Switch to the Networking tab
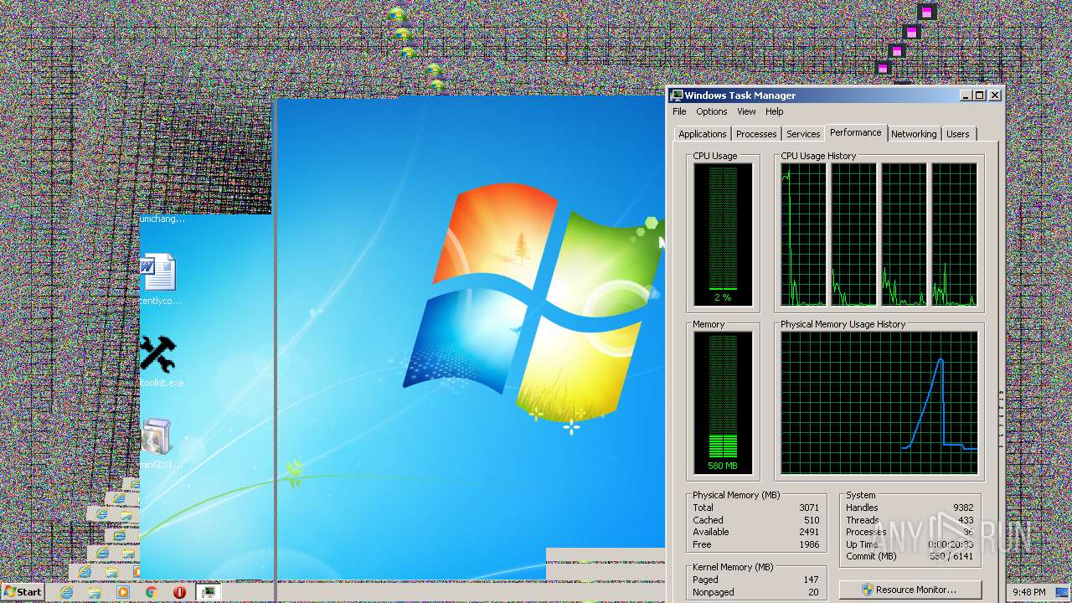Screen dimensions: 1072x603 coord(914,134)
